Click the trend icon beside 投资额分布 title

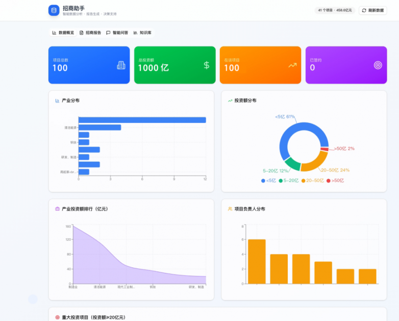230,101
